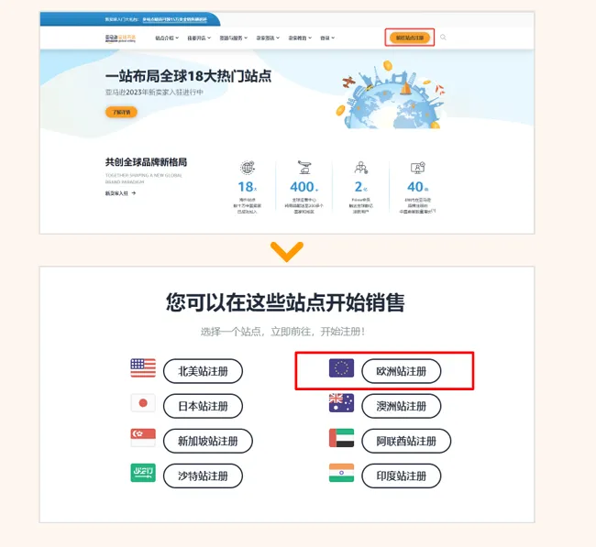This screenshot has width=596, height=547.
Task: Click the 您可以在这些站点开始销售 heading
Action: pos(285,302)
